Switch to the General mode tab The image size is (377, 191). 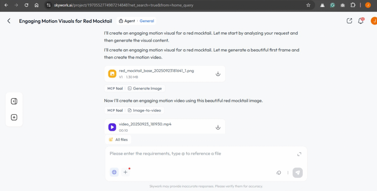147,21
